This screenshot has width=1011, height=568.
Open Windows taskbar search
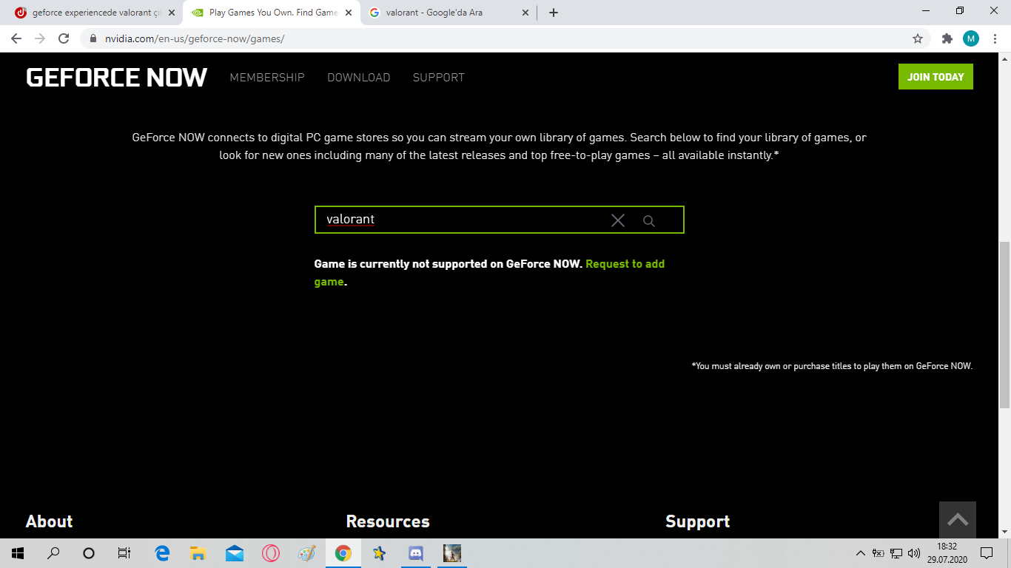pos(53,553)
